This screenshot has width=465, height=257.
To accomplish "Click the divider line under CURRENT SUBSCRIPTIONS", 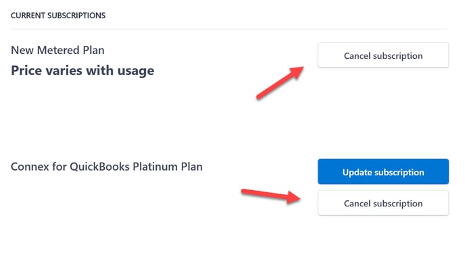I will 230,29.
